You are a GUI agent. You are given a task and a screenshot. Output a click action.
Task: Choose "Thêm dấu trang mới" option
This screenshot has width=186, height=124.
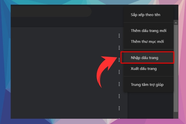(x=148, y=31)
